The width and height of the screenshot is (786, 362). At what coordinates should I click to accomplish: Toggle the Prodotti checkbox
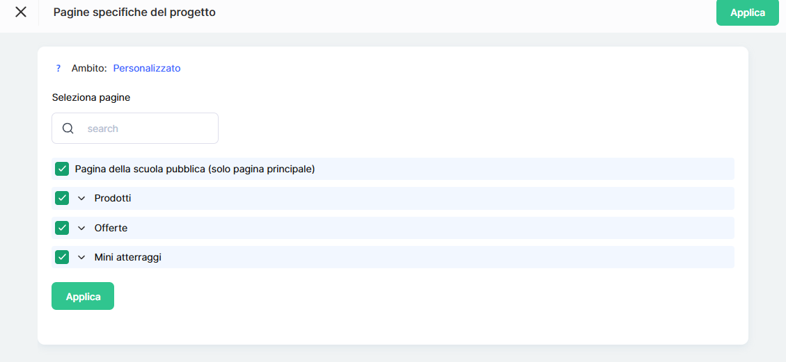62,198
